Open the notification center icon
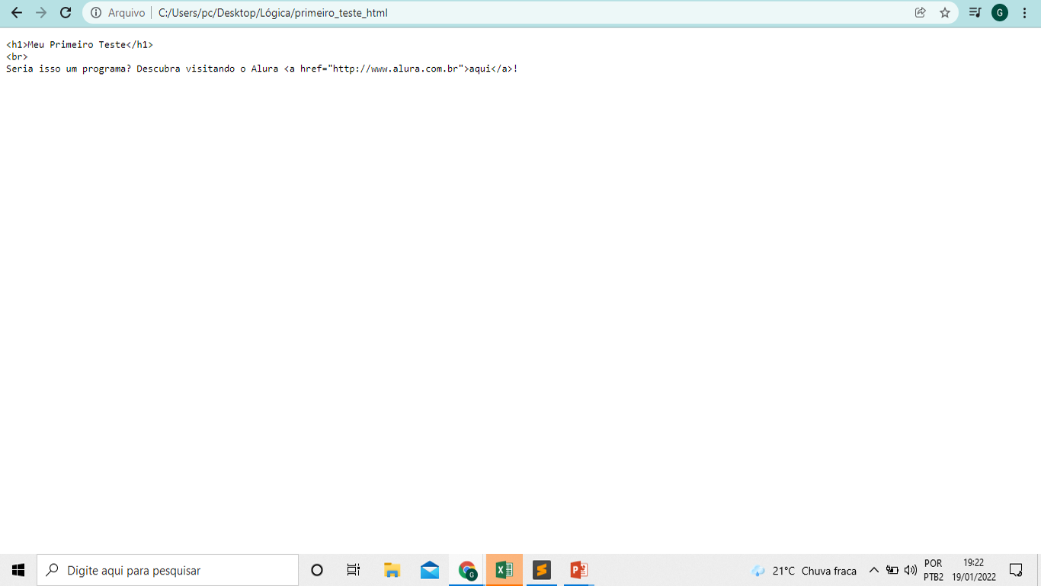The height and width of the screenshot is (586, 1041). pos(1016,570)
